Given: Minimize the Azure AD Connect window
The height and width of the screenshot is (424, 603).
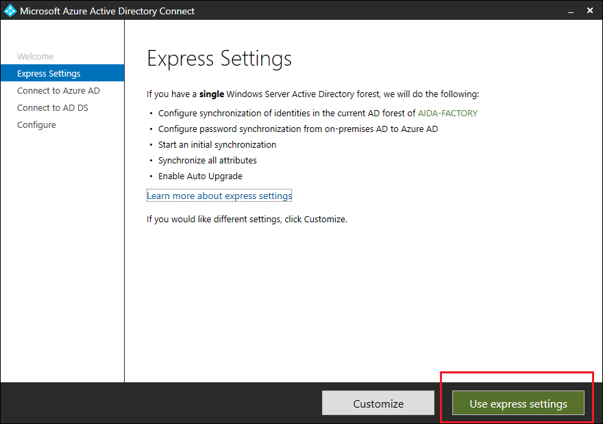Looking at the screenshot, I should [x=571, y=10].
